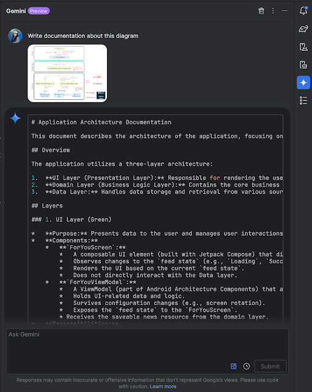This screenshot has width=312, height=392.
Task: Click the delete chat trash icon
Action: tap(261, 11)
